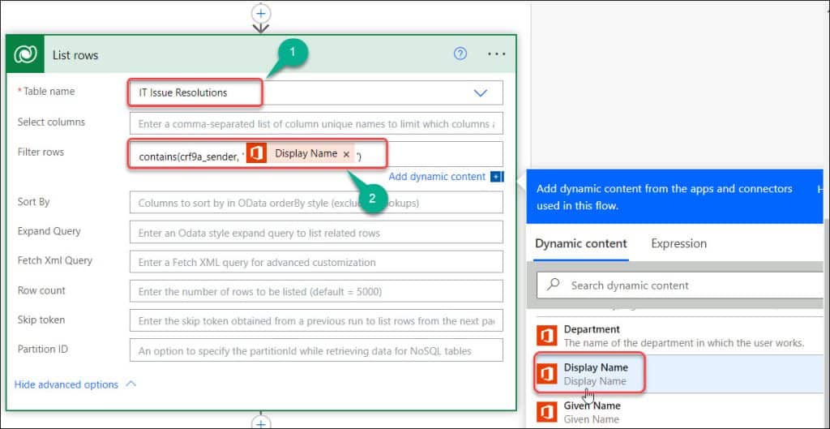830x429 pixels.
Task: Switch to the Expression tab
Action: 678,243
